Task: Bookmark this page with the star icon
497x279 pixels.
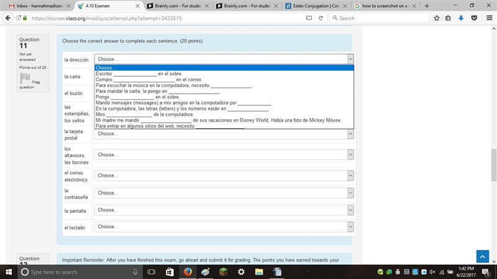Action: (437, 18)
